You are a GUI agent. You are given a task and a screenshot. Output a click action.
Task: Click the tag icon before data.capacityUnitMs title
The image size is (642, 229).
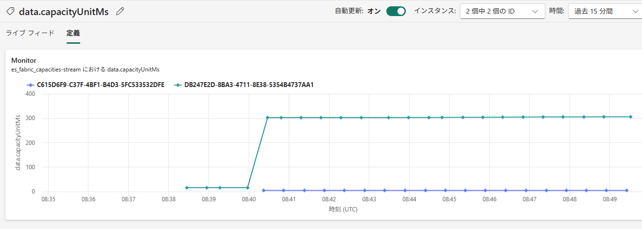[x=10, y=11]
